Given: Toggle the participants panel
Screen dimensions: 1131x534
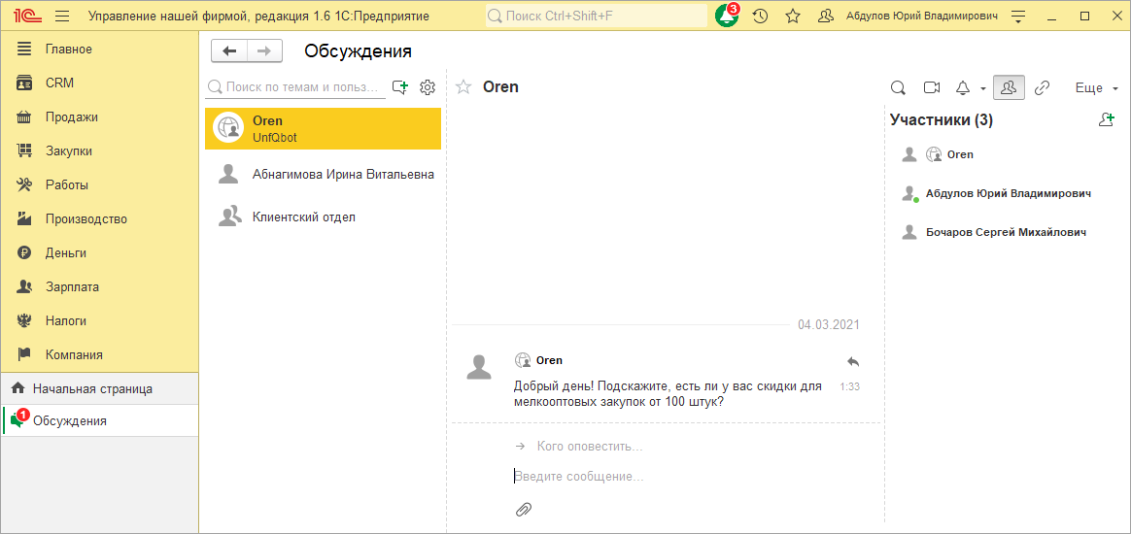Looking at the screenshot, I should (1010, 87).
